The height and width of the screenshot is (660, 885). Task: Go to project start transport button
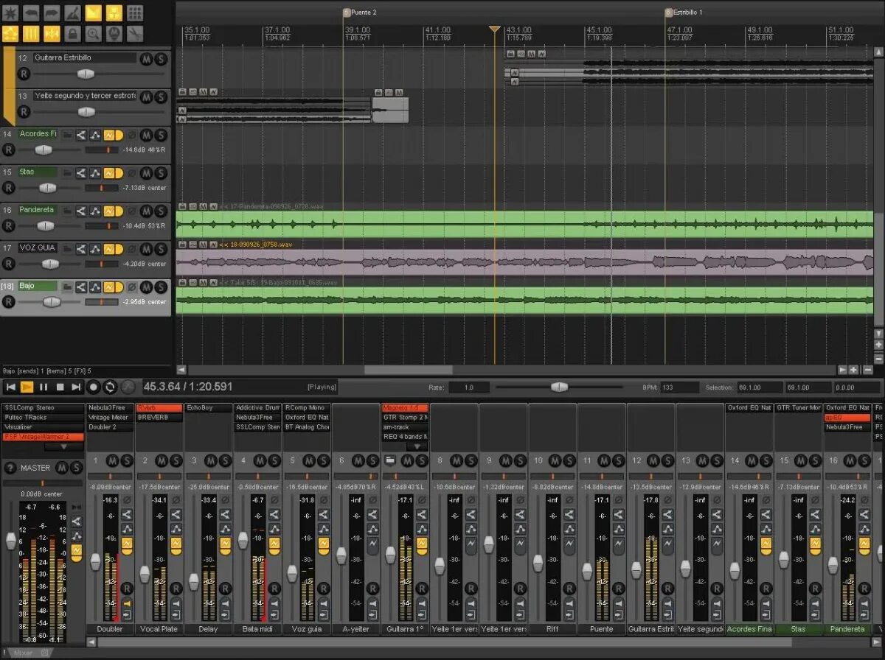tap(10, 387)
